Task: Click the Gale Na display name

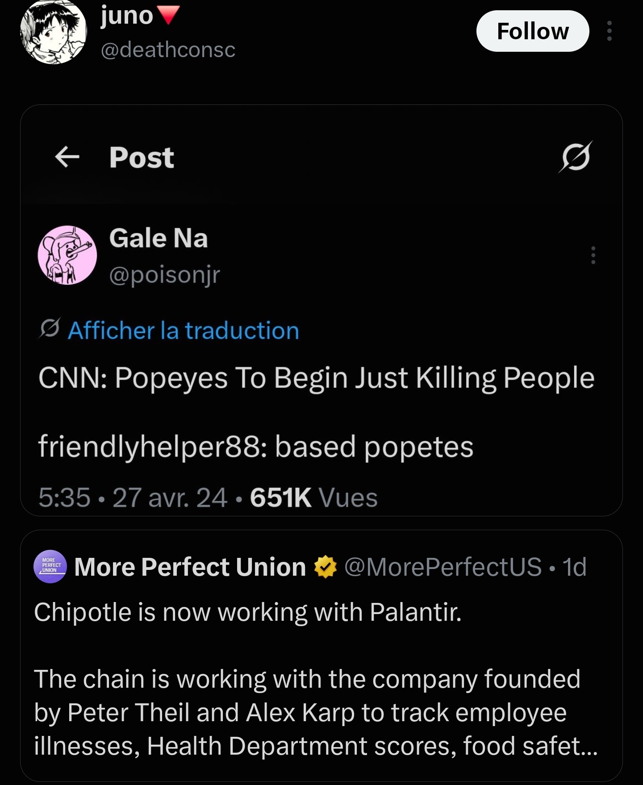Action: [159, 238]
